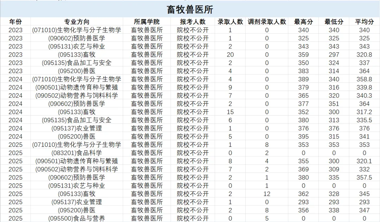
Task: Select lowest score 309 cell
Action: click(x=334, y=169)
